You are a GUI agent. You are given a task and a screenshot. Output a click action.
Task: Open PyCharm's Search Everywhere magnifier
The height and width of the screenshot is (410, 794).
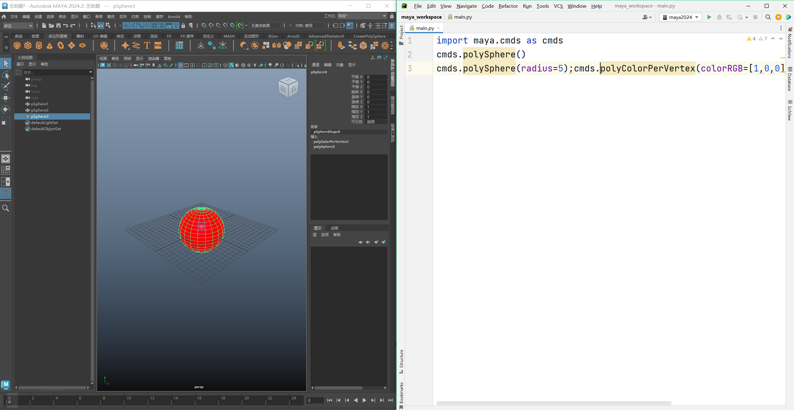768,17
